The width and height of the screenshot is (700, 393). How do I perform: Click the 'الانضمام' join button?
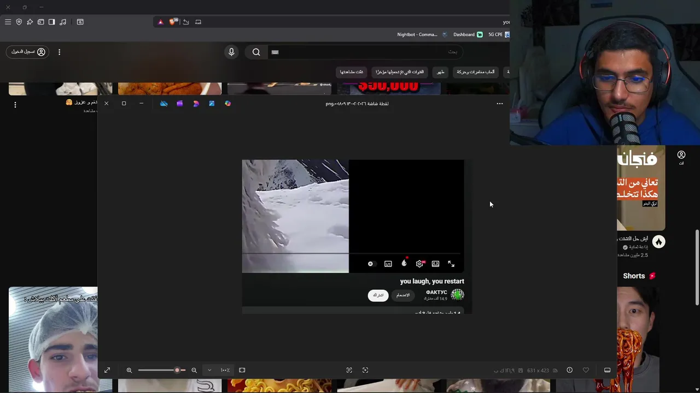coord(403,295)
